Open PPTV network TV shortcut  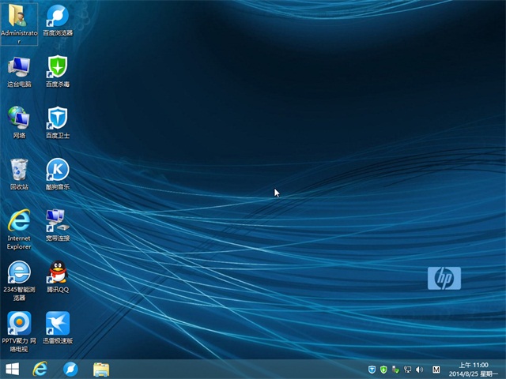[19, 323]
